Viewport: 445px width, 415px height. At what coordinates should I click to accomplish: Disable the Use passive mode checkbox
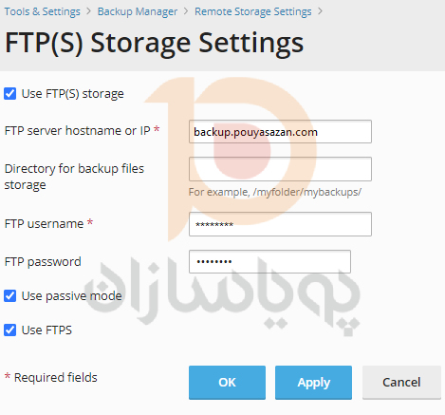tap(10, 296)
